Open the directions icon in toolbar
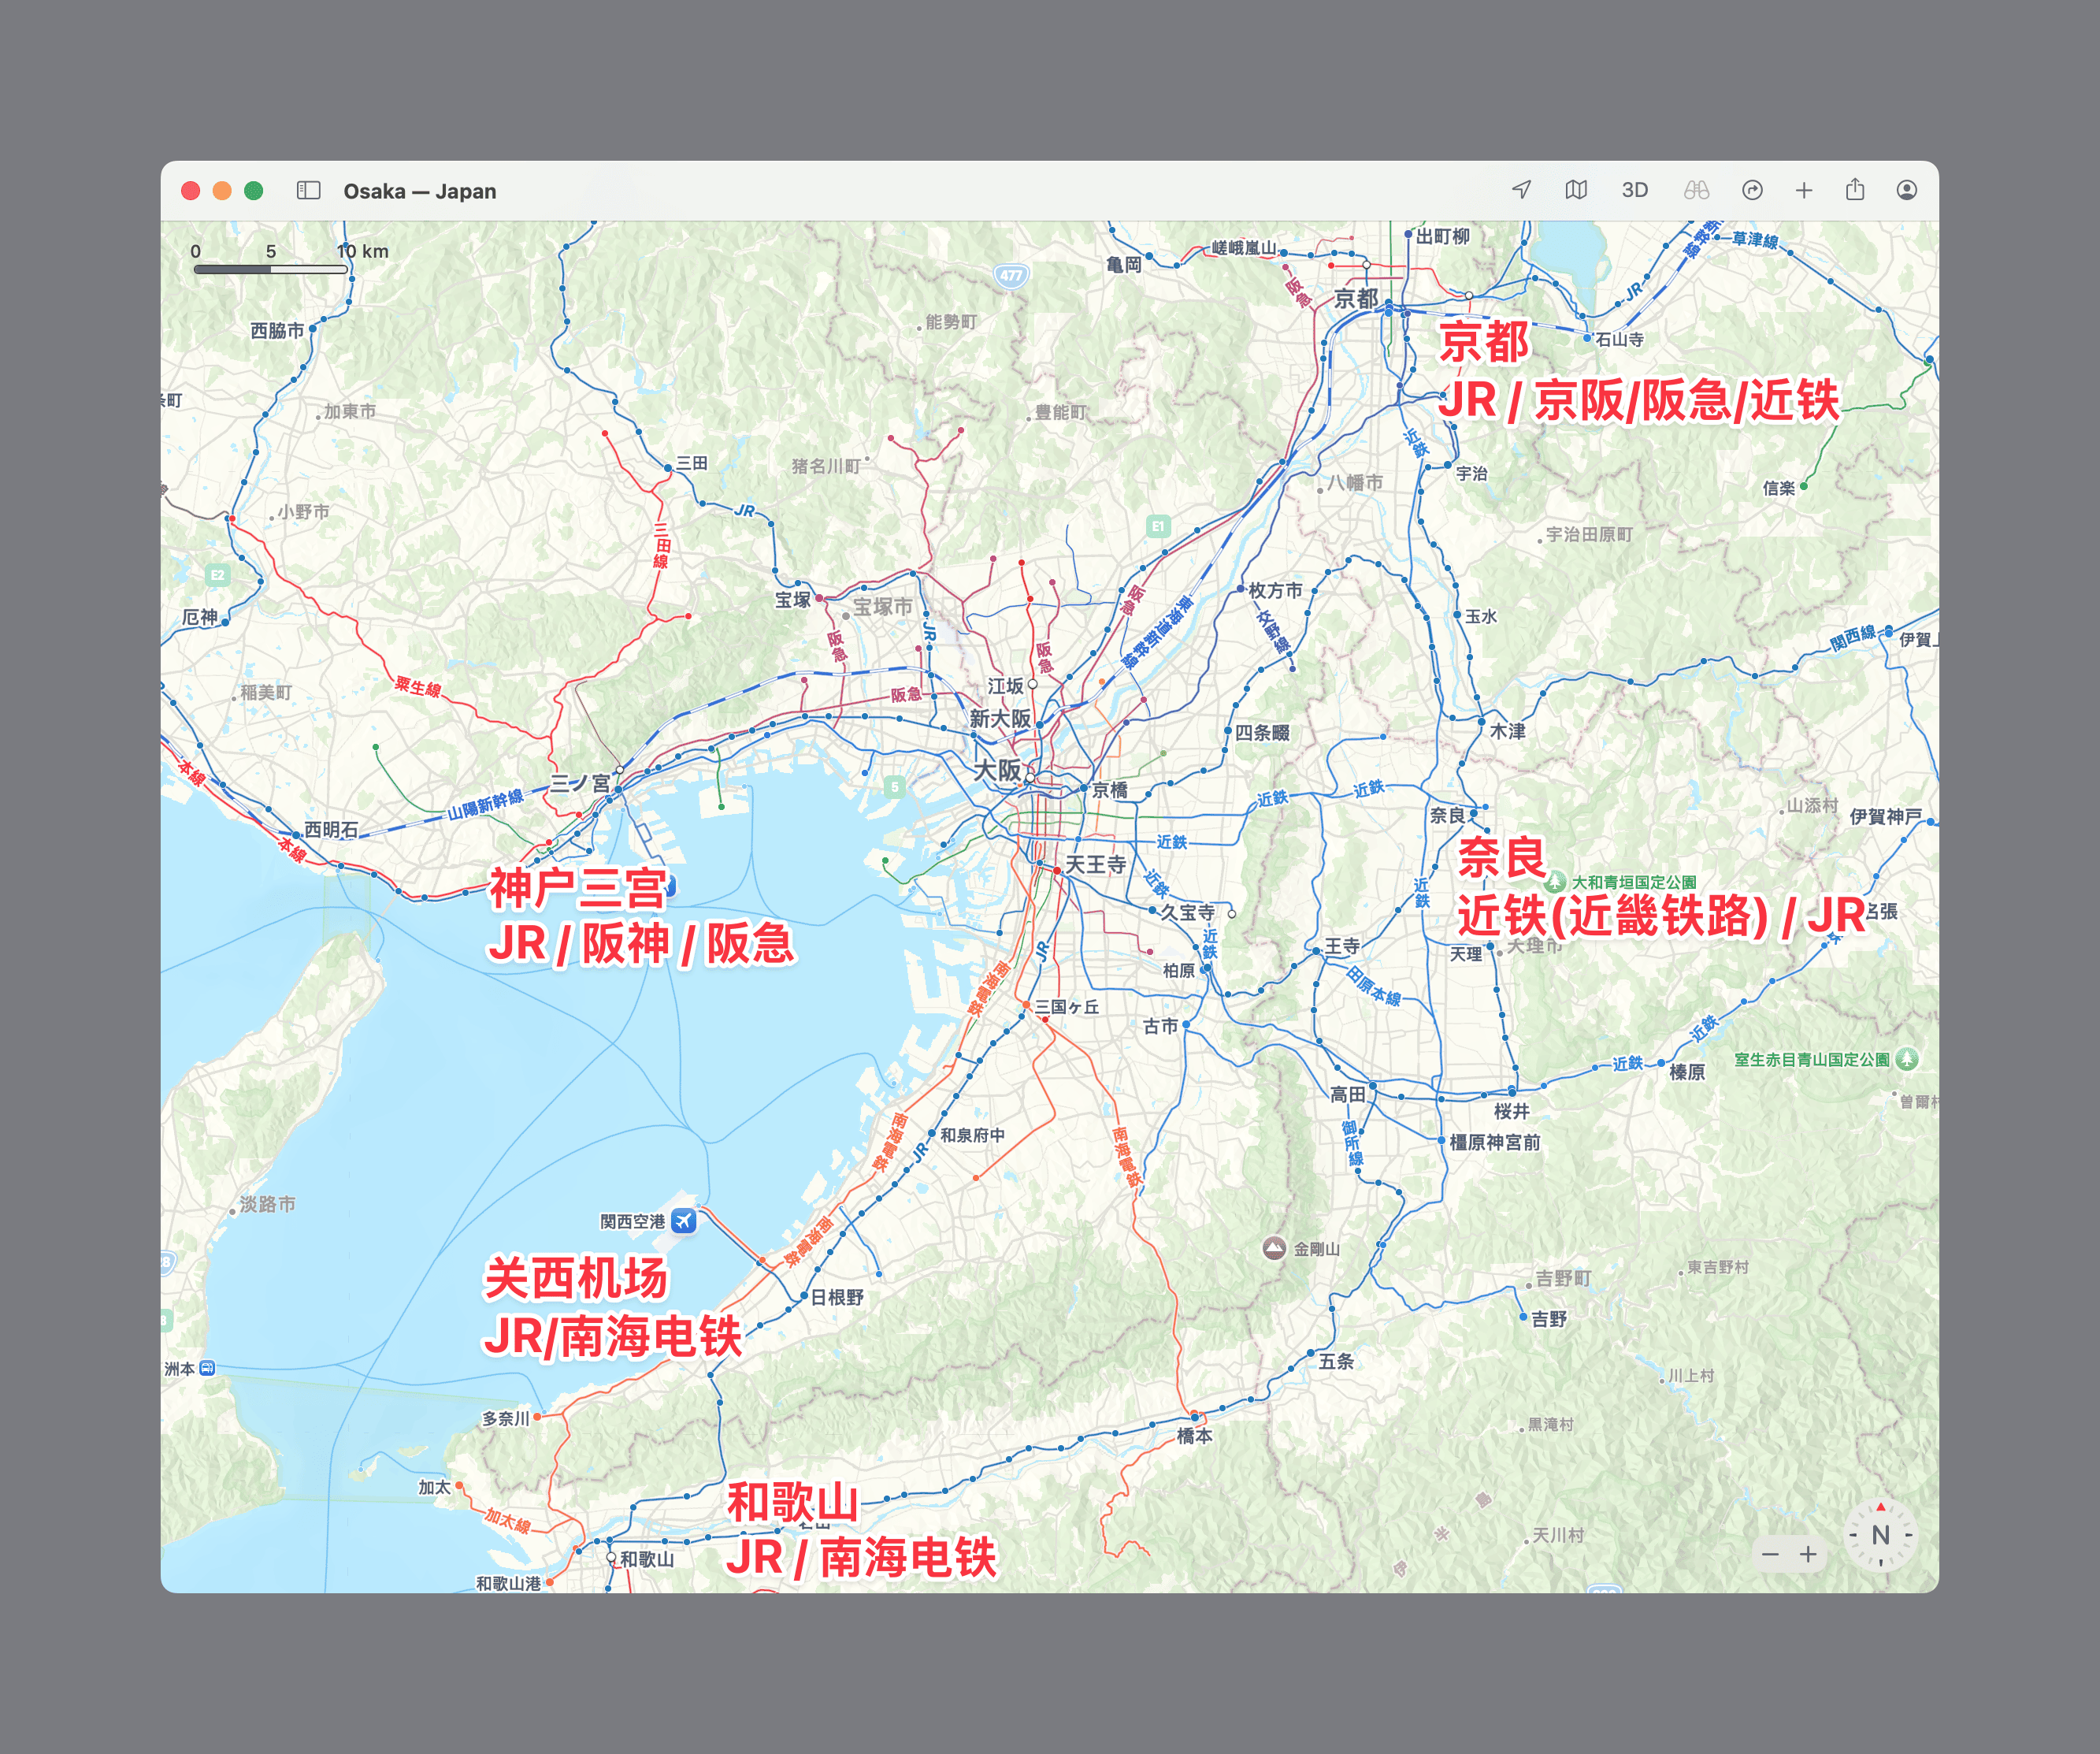The width and height of the screenshot is (2100, 1754). click(x=1752, y=190)
